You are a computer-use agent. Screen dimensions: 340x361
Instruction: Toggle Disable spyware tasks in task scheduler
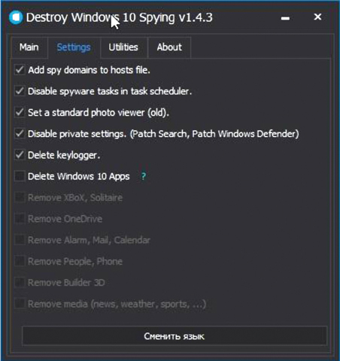click(x=20, y=91)
